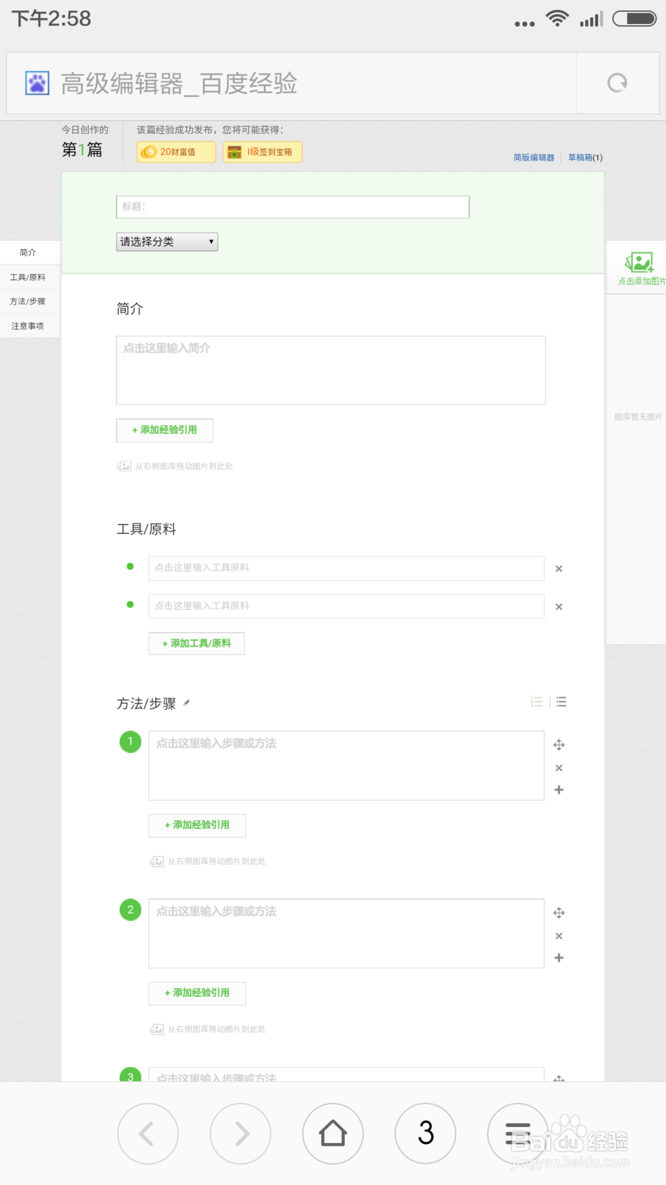Screen dimensions: 666x1185
Task: Go back with the browser back arrow
Action: (147, 1133)
